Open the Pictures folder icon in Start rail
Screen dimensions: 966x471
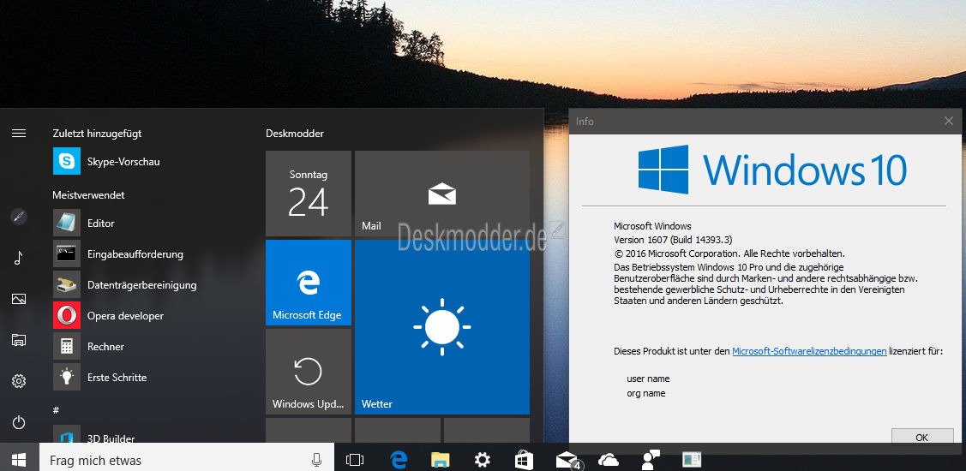point(19,299)
